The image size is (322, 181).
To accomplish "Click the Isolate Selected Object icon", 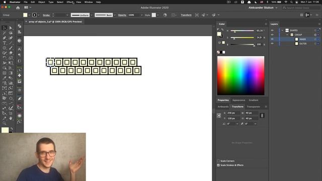I will [x=197, y=15].
